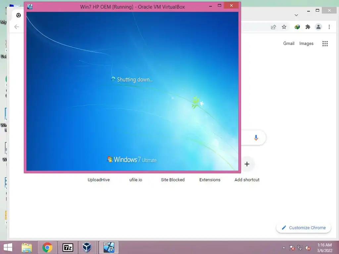
Task: Open the Google apps grid
Action: [325, 44]
